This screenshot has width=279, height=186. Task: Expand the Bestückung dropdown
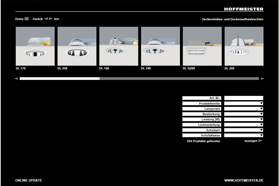click(244, 114)
